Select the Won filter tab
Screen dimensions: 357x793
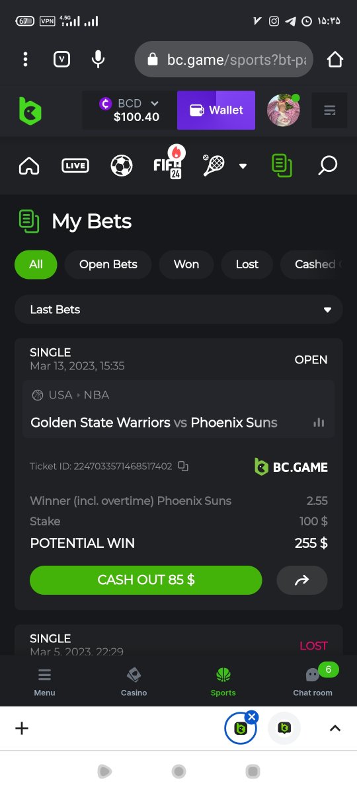pos(186,264)
